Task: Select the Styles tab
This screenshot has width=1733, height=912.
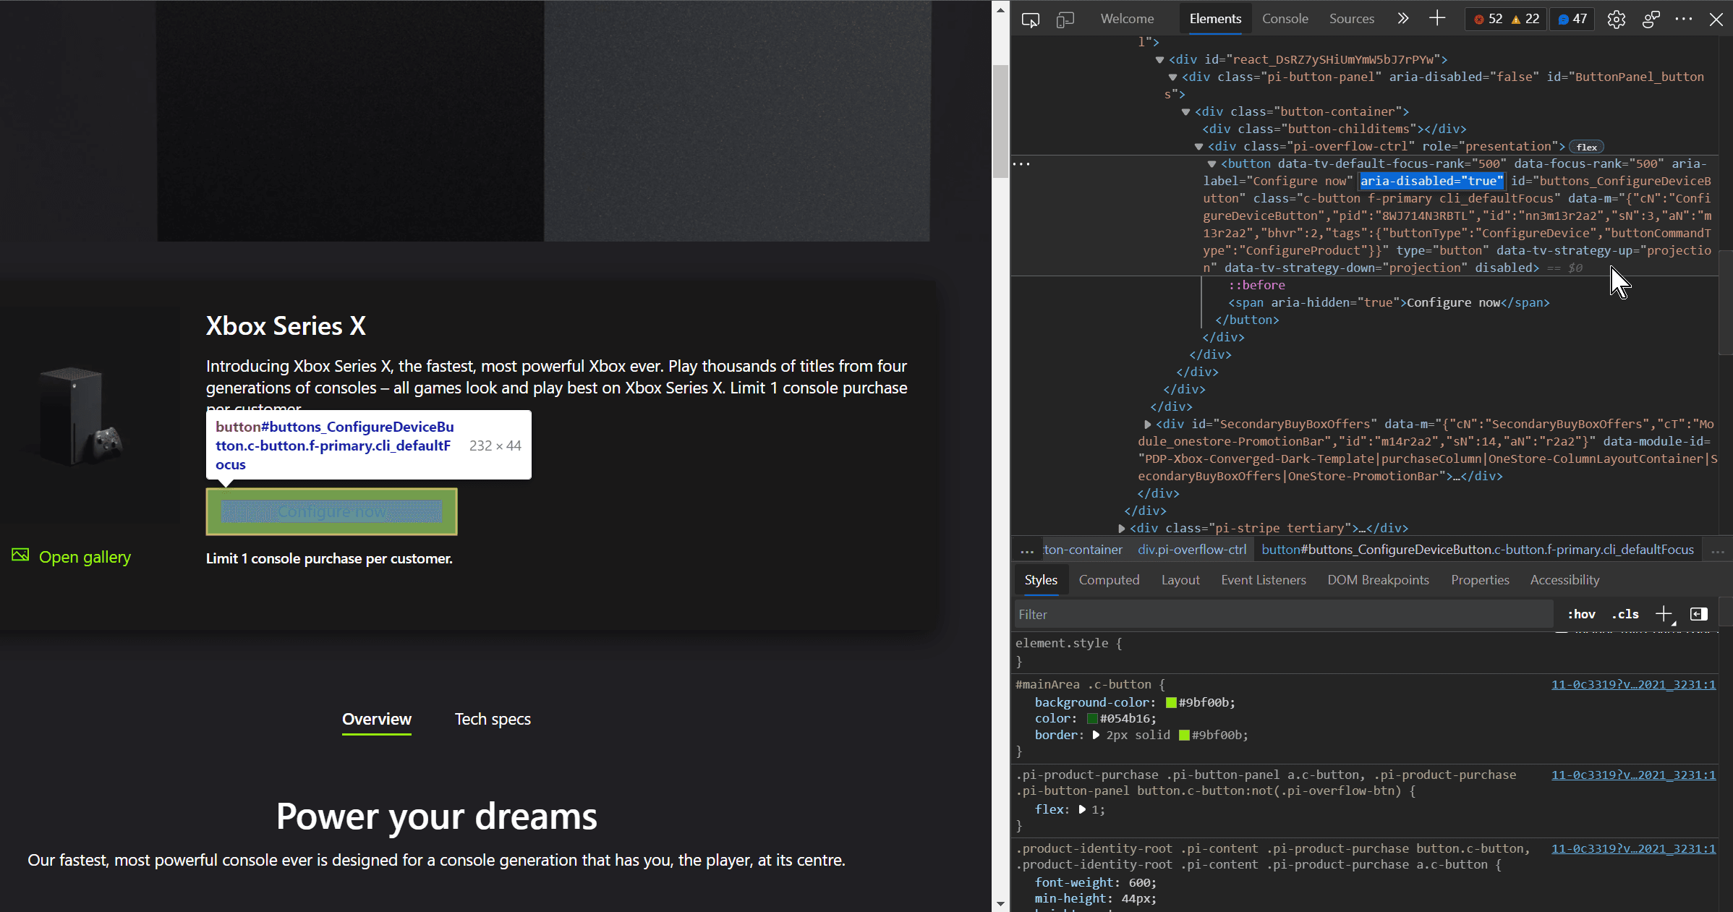Action: tap(1041, 580)
